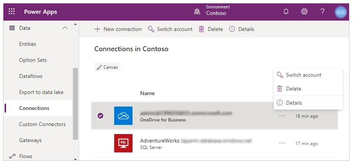Screen dimensions: 354x165
Task: Click Delete in the command bar
Action: pyautogui.click(x=211, y=29)
